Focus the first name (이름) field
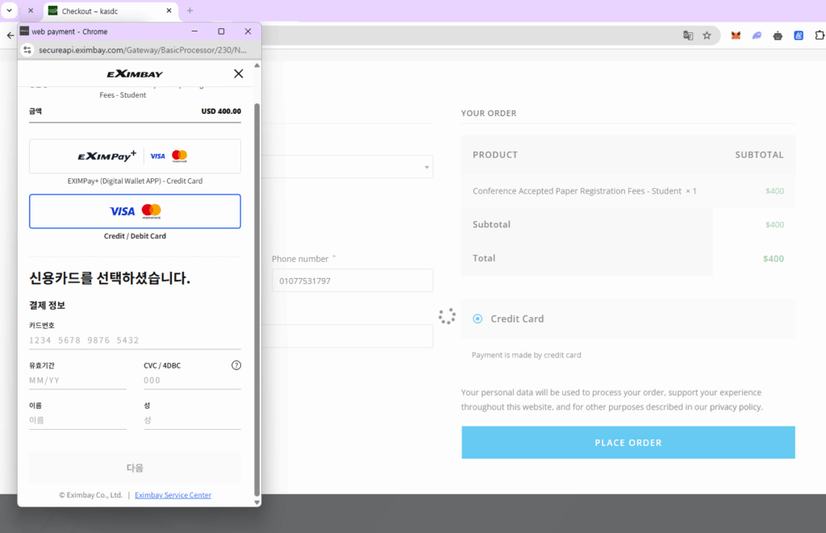This screenshot has height=533, width=826. click(77, 420)
